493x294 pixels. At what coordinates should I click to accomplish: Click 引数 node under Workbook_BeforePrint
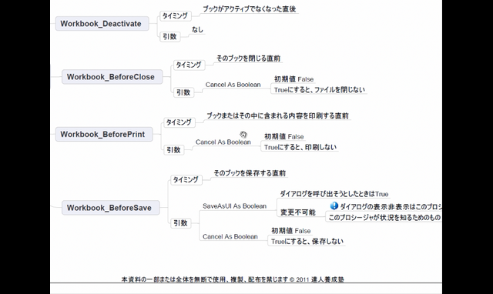(174, 150)
